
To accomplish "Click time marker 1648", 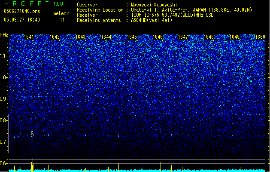I will (x=209, y=37).
